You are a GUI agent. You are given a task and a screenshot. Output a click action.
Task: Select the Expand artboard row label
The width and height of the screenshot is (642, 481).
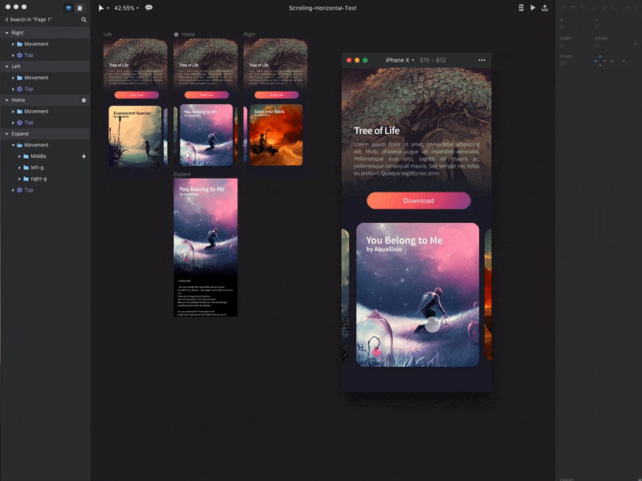click(19, 134)
